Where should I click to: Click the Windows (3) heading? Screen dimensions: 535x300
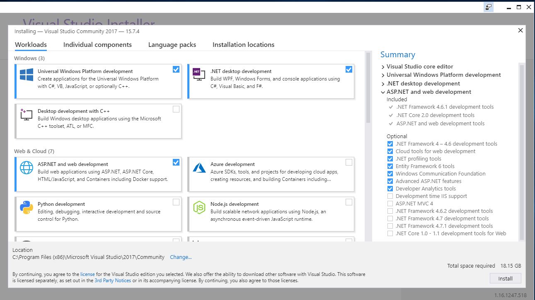pyautogui.click(x=29, y=59)
